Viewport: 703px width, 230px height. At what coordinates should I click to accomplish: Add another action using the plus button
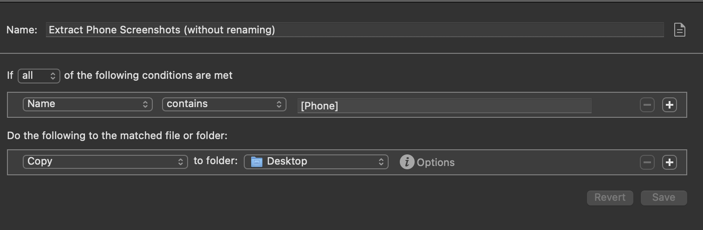[669, 162]
